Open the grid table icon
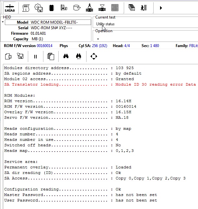The image size is (198, 209). click(115, 7)
